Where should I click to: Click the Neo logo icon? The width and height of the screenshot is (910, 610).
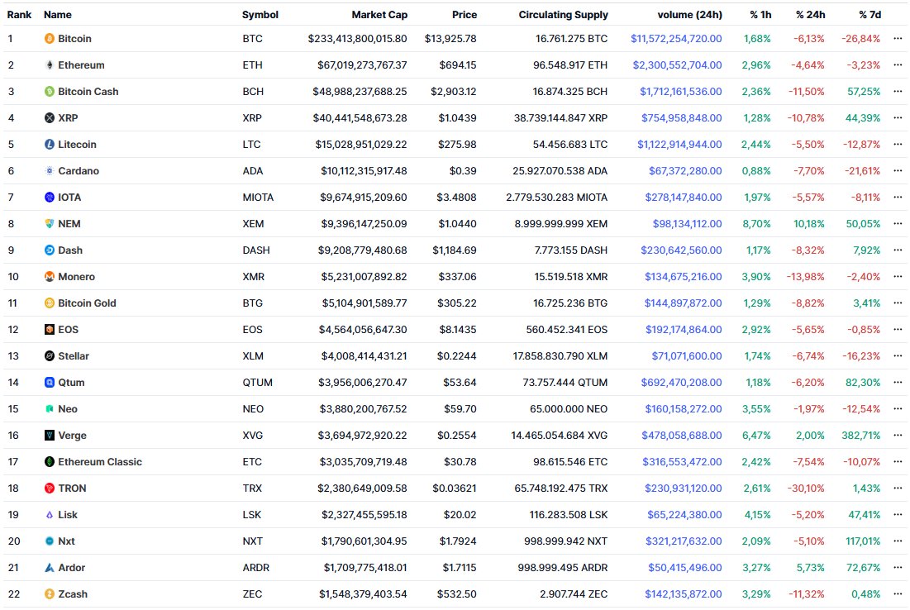(x=50, y=408)
